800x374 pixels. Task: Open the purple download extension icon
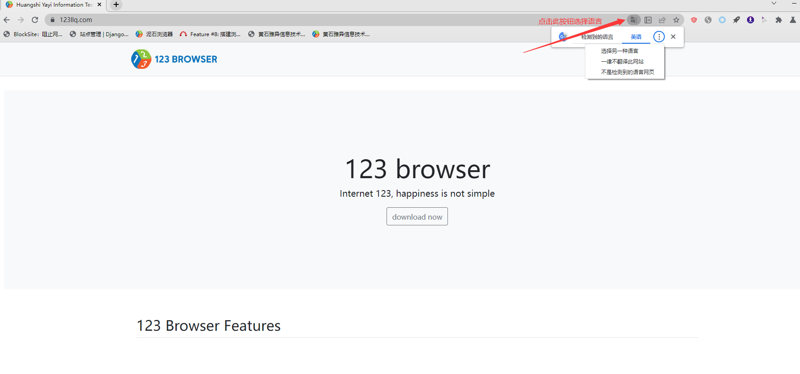751,20
